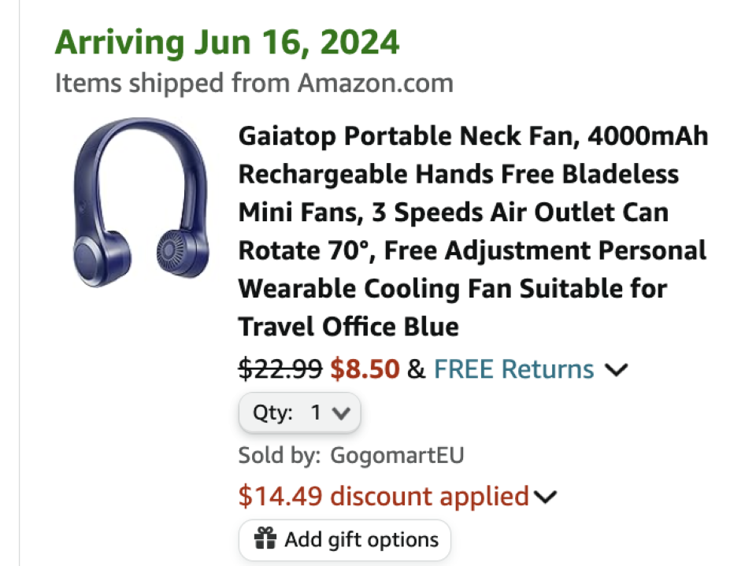Click the Arriving Jun 16, 2024 heading
Viewport: 756px width, 566px height.
[227, 43]
